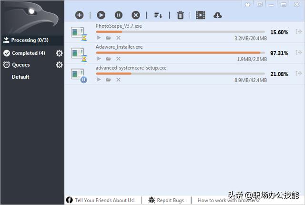The height and width of the screenshot is (205, 305).
Task: Click the 1.9MB/2.0MB size text
Action: (x=252, y=59)
